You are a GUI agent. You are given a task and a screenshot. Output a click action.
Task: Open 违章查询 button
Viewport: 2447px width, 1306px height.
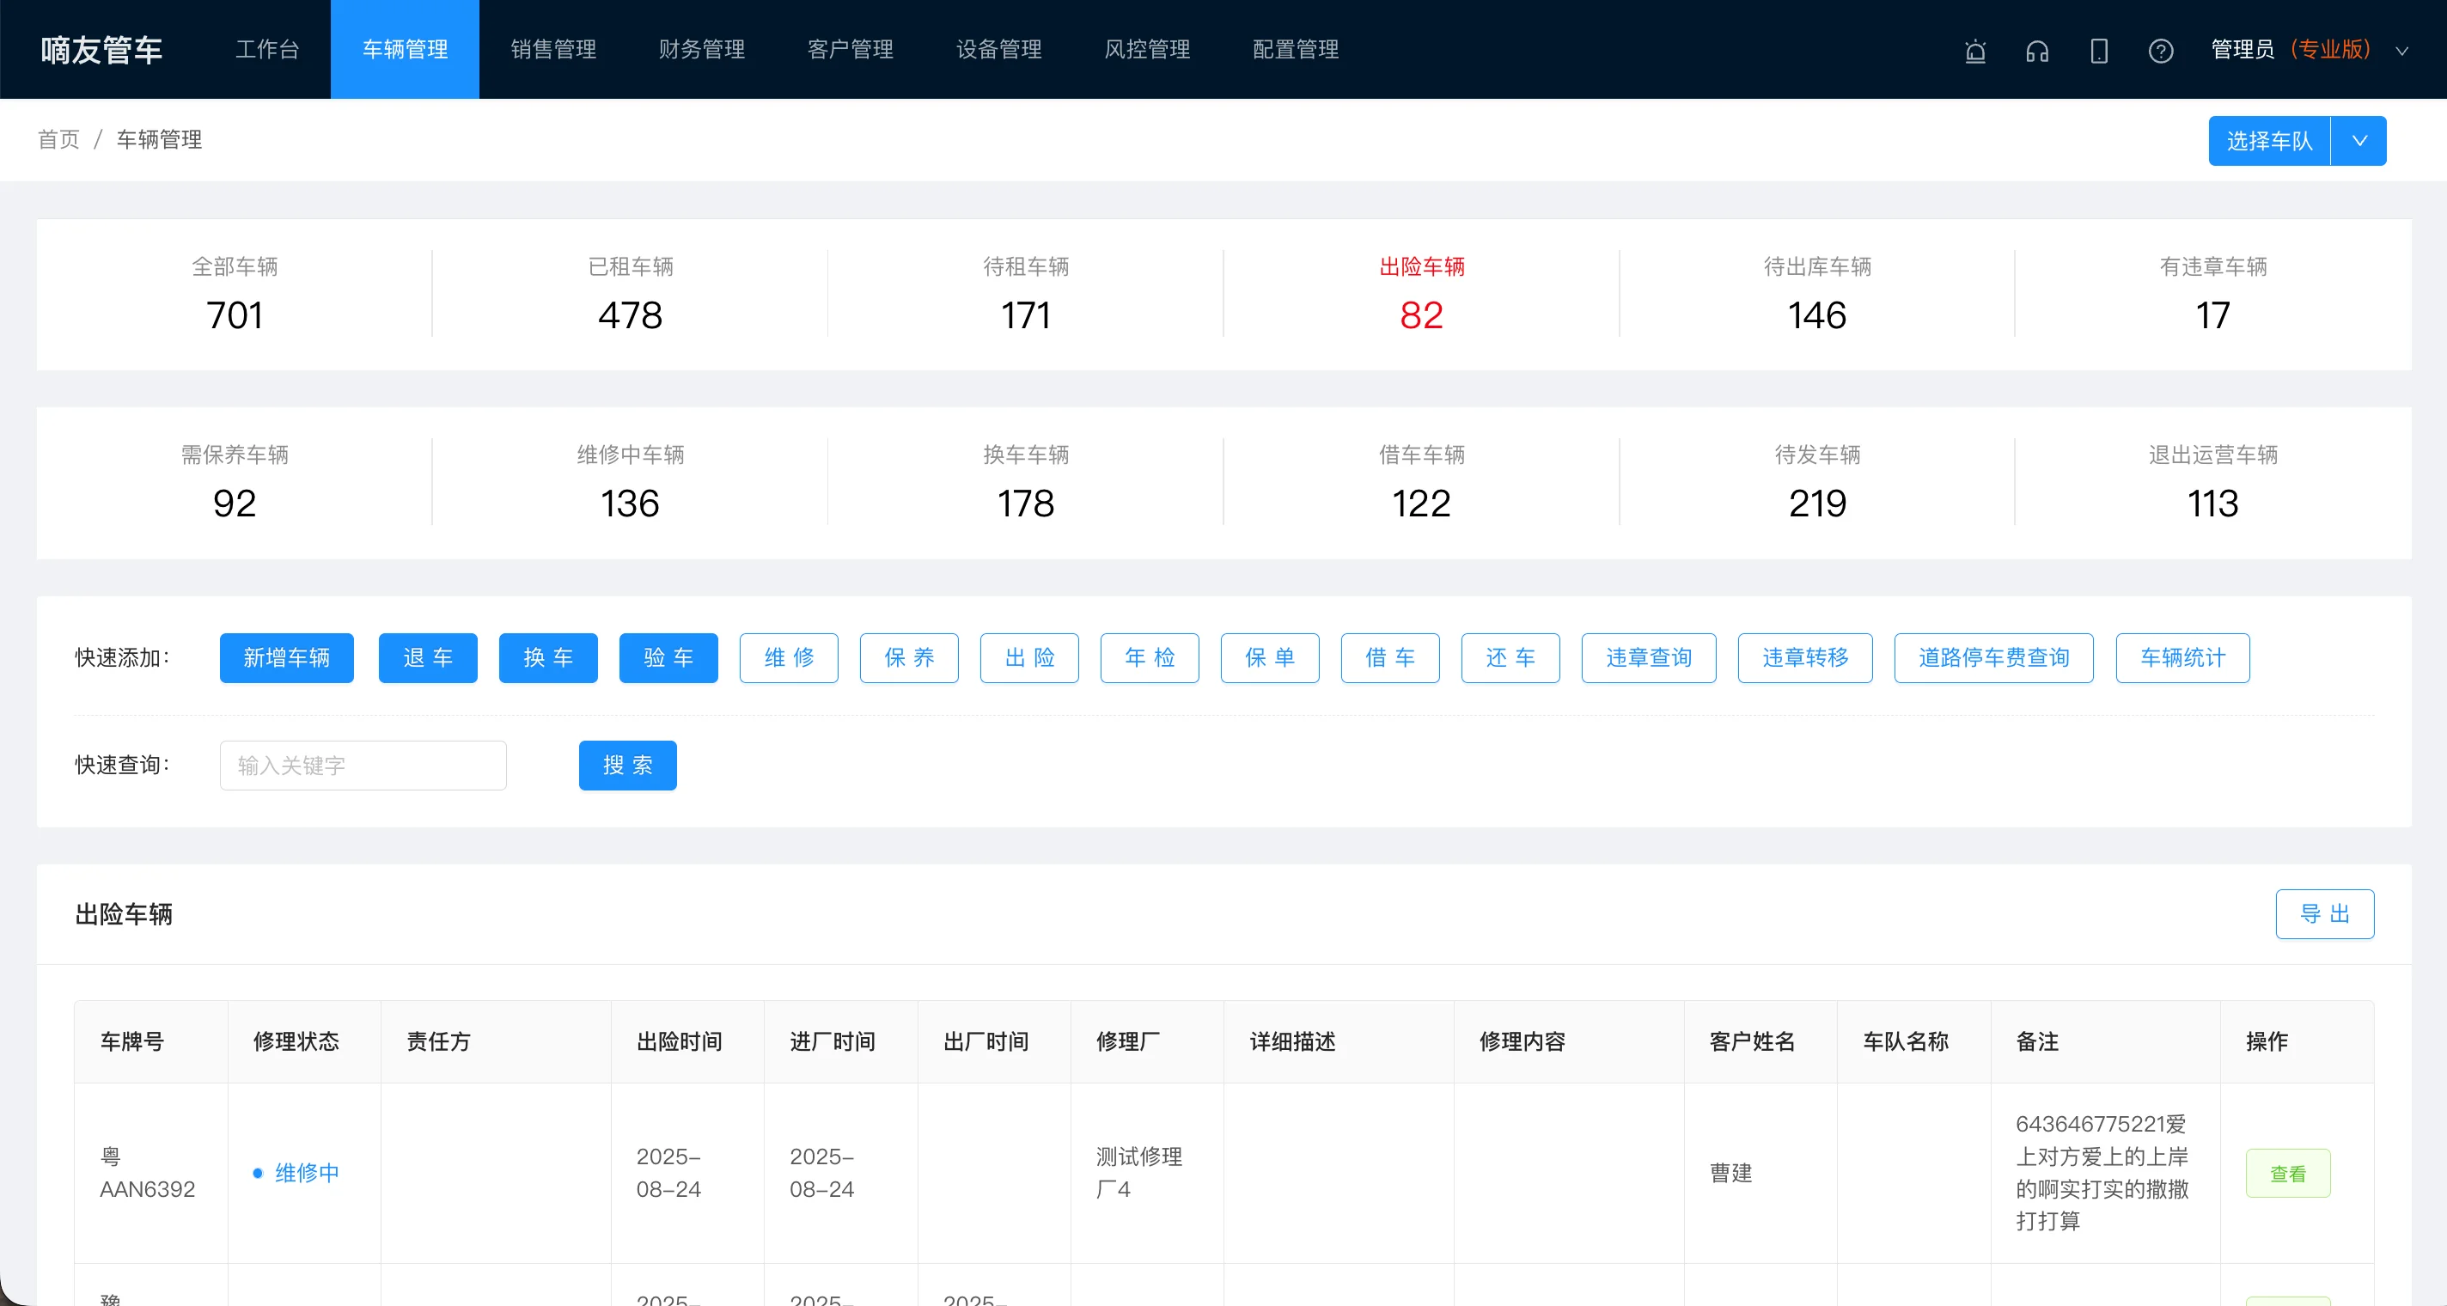[1648, 657]
